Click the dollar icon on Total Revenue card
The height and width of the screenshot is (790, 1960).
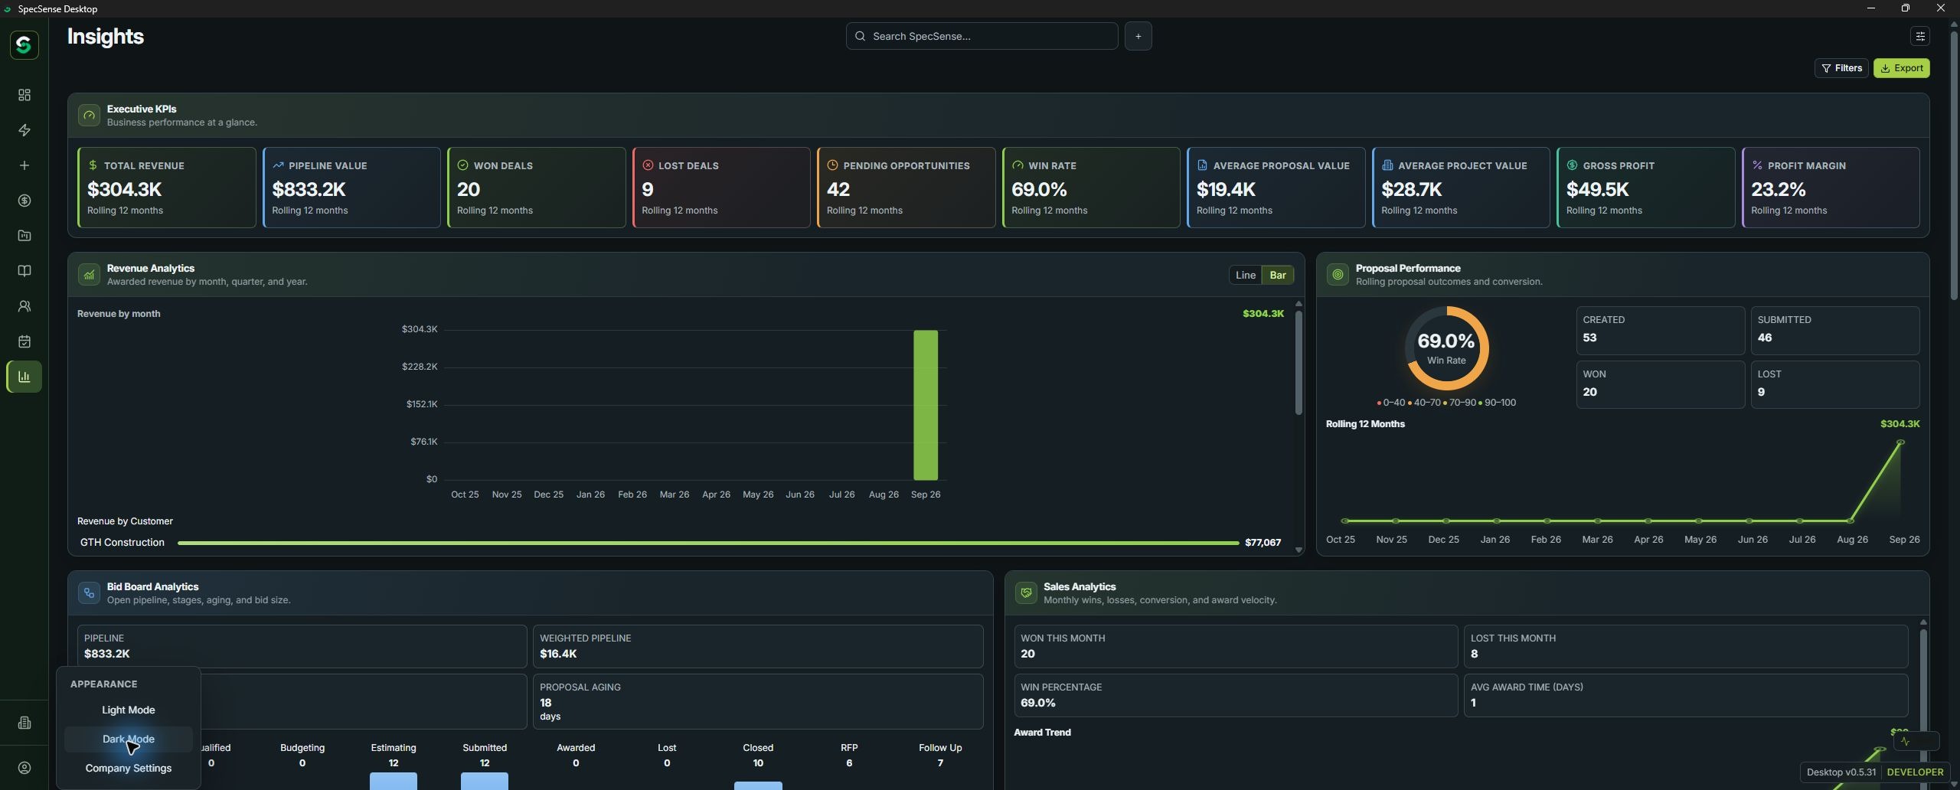(93, 165)
